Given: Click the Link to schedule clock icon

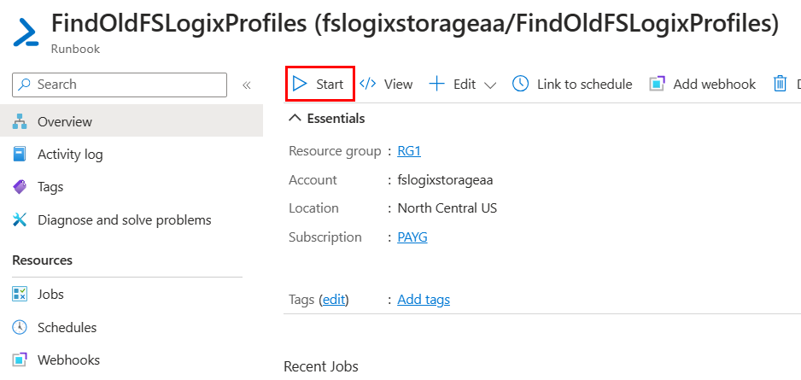Looking at the screenshot, I should 520,84.
